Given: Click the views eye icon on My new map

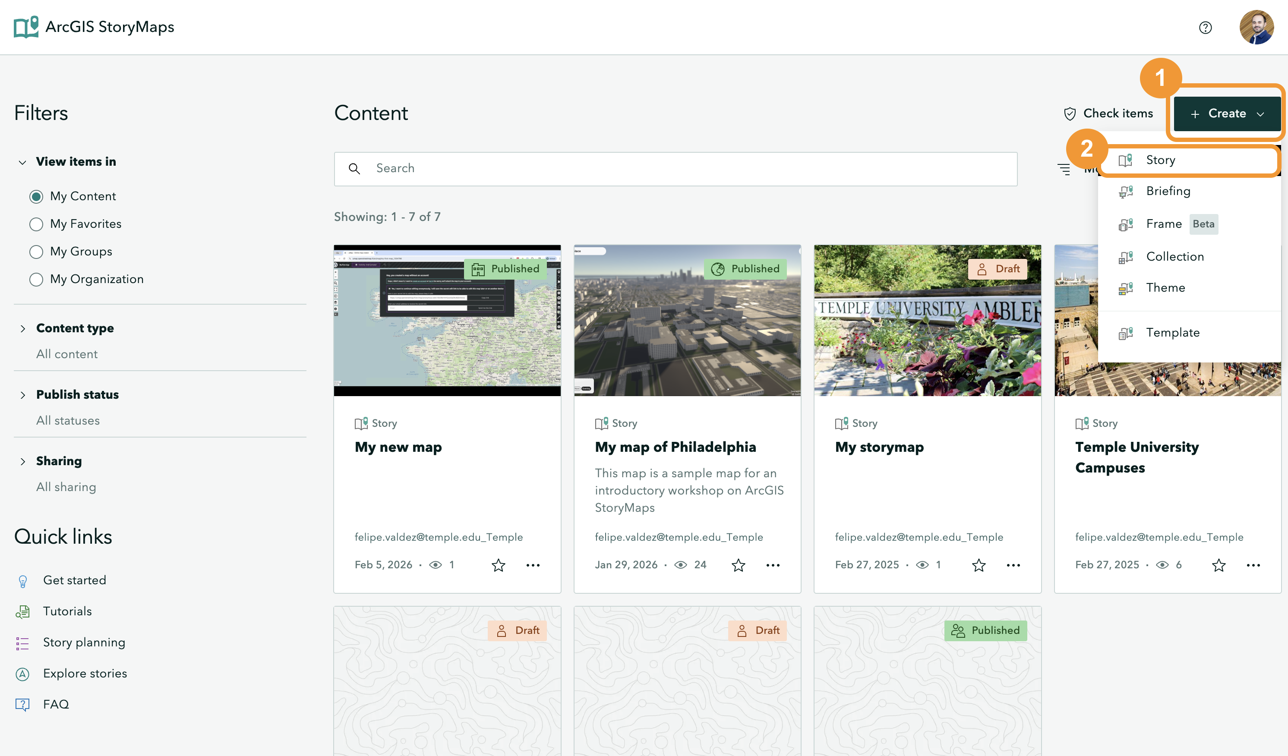Looking at the screenshot, I should [x=436, y=565].
